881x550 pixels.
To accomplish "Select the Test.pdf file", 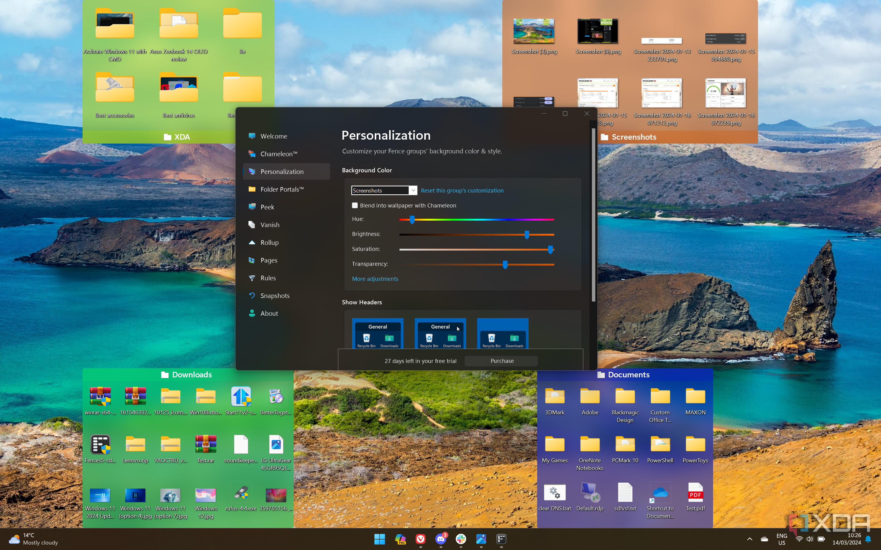I will point(695,497).
